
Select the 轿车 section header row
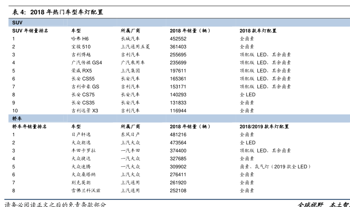pos(175,118)
